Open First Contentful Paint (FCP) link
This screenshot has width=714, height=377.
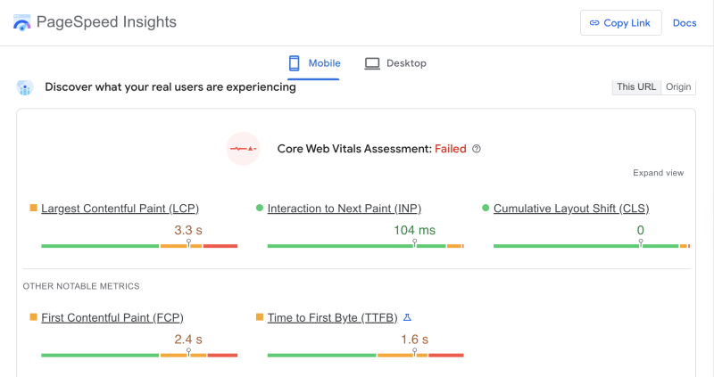pos(112,317)
